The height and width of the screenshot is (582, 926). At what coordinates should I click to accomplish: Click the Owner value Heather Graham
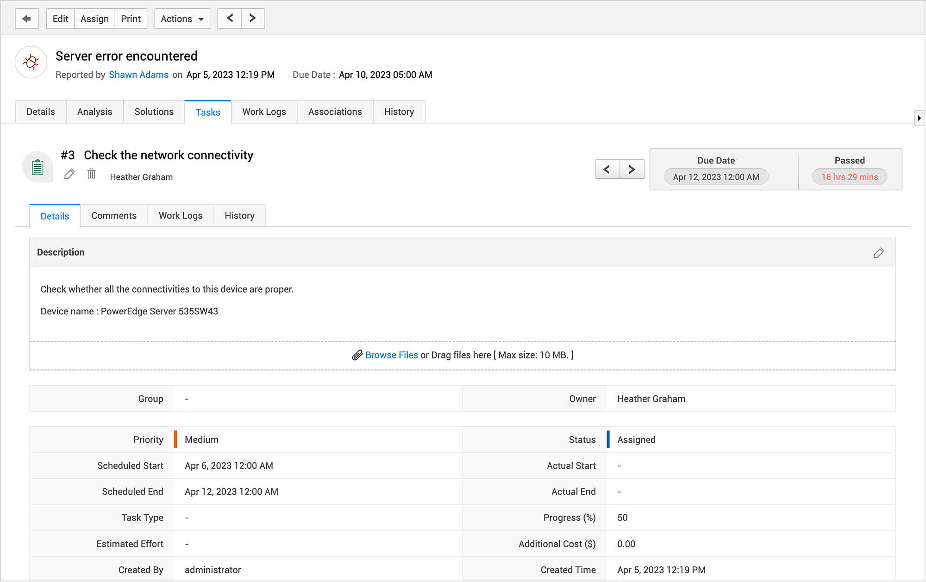coord(651,399)
